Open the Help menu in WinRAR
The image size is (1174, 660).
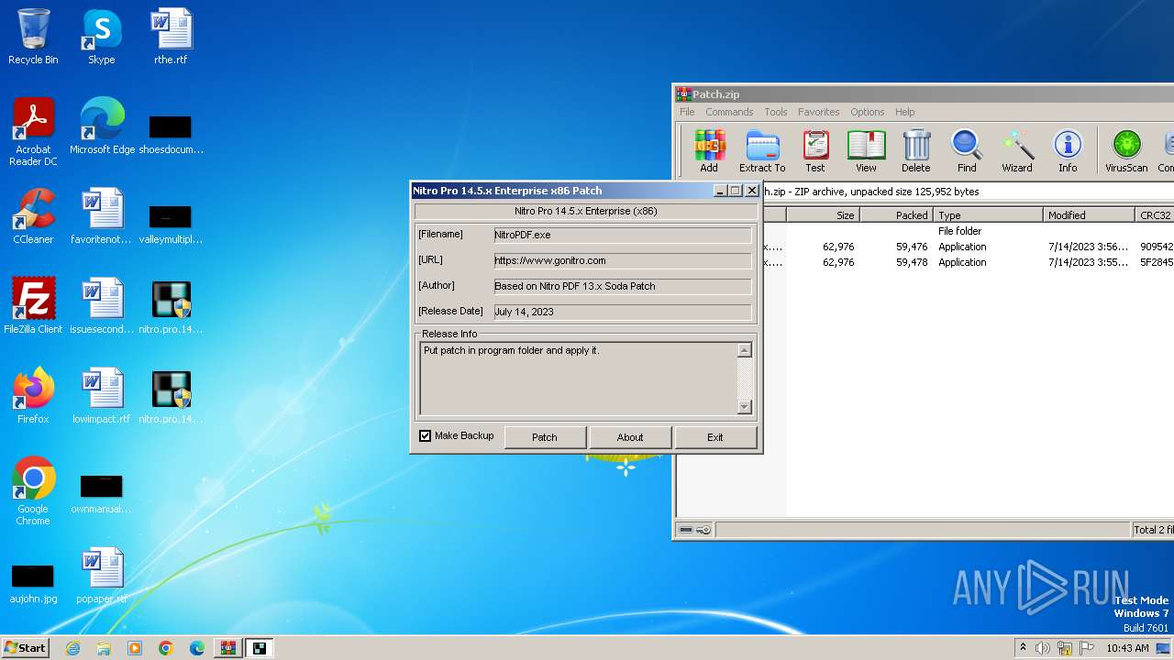click(904, 112)
